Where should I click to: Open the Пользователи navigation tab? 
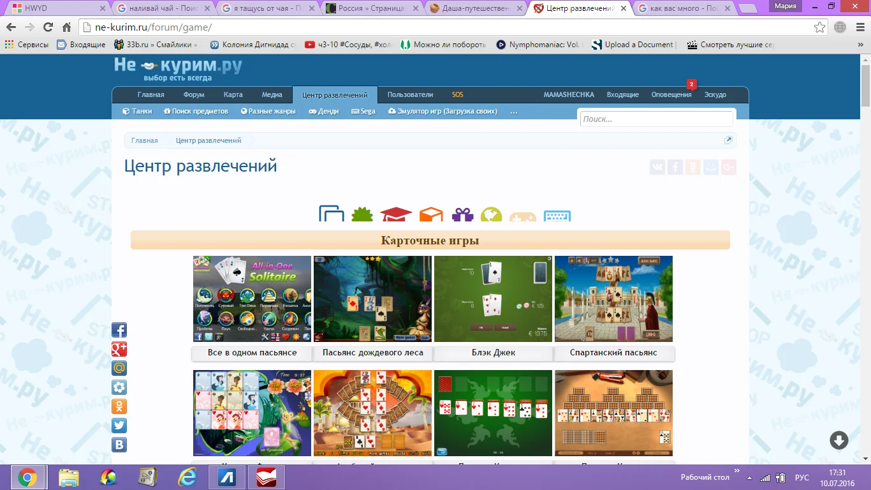pyautogui.click(x=410, y=94)
